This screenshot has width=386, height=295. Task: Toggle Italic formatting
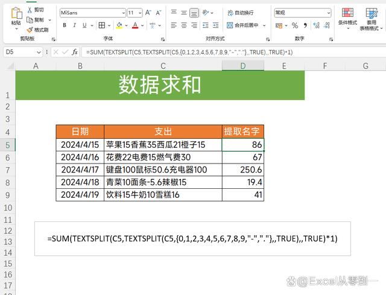pyautogui.click(x=74, y=25)
